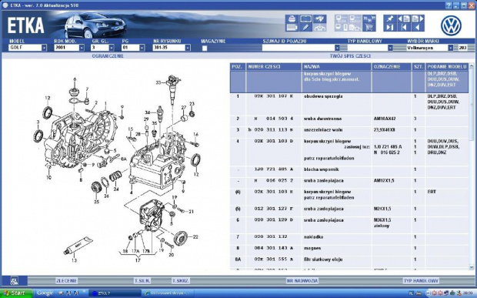The width and height of the screenshot is (477, 298).
Task: Go to next page with right-arrow document icon
Action: tap(418, 19)
